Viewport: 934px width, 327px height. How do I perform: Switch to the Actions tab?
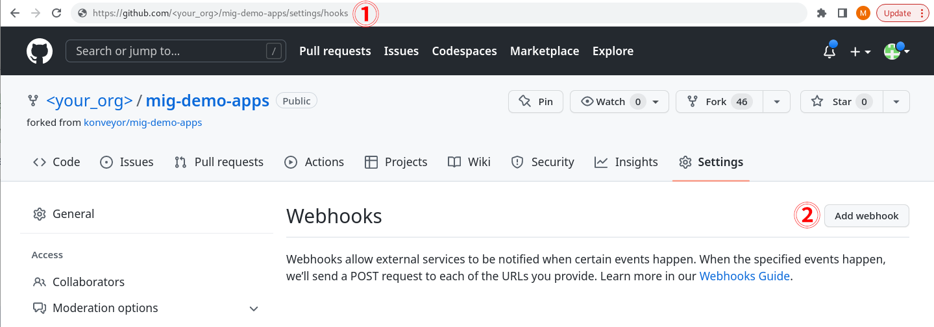314,162
